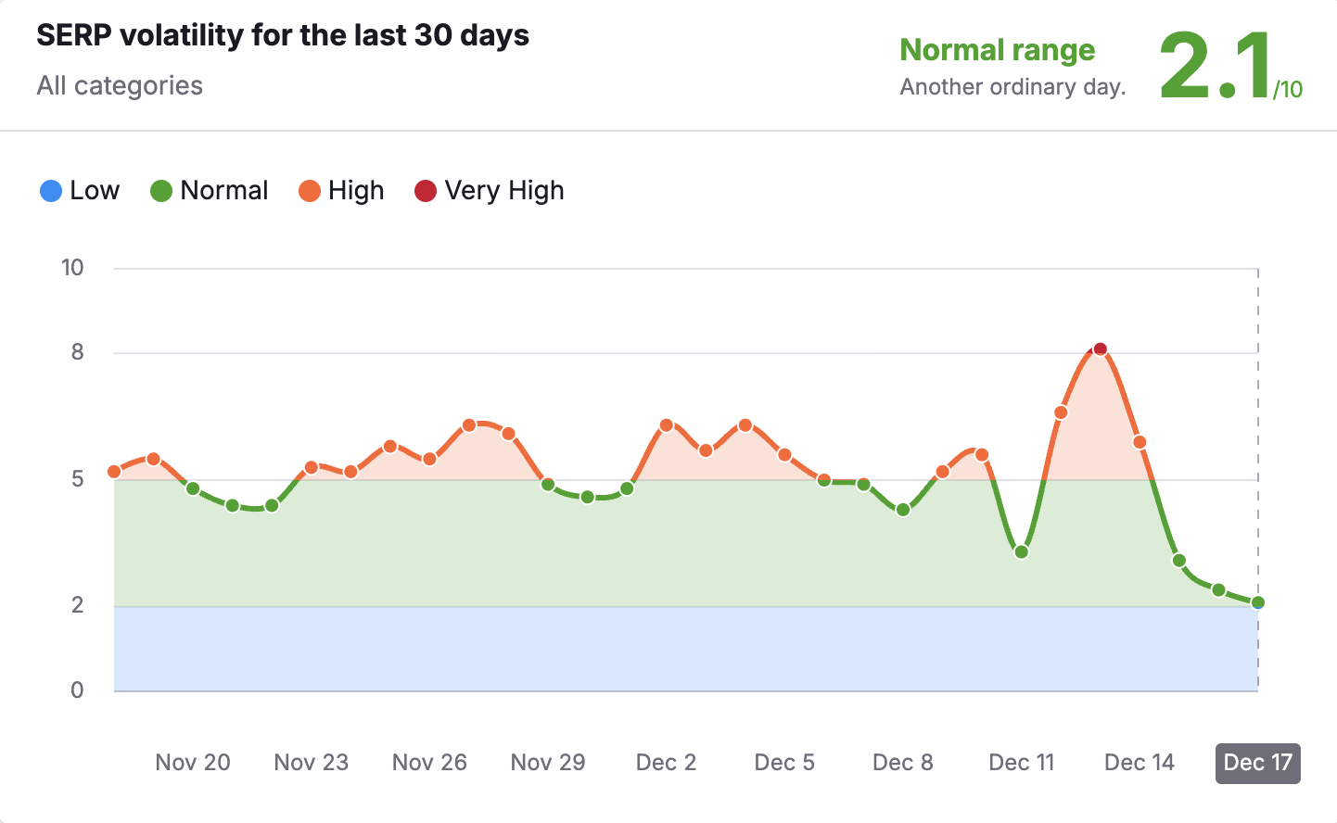Click the red Very High peak data point

[x=1100, y=349]
